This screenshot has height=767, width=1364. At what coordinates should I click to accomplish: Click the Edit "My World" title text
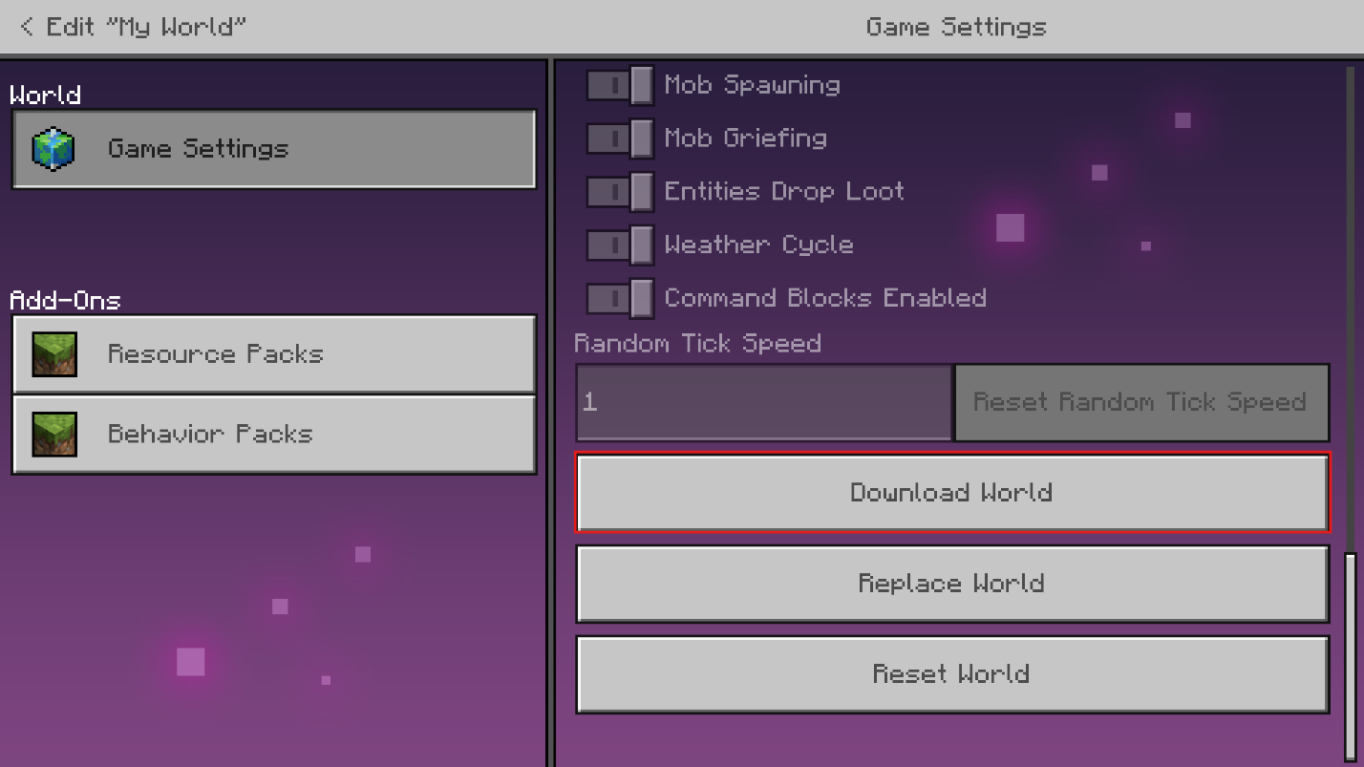[x=146, y=27]
